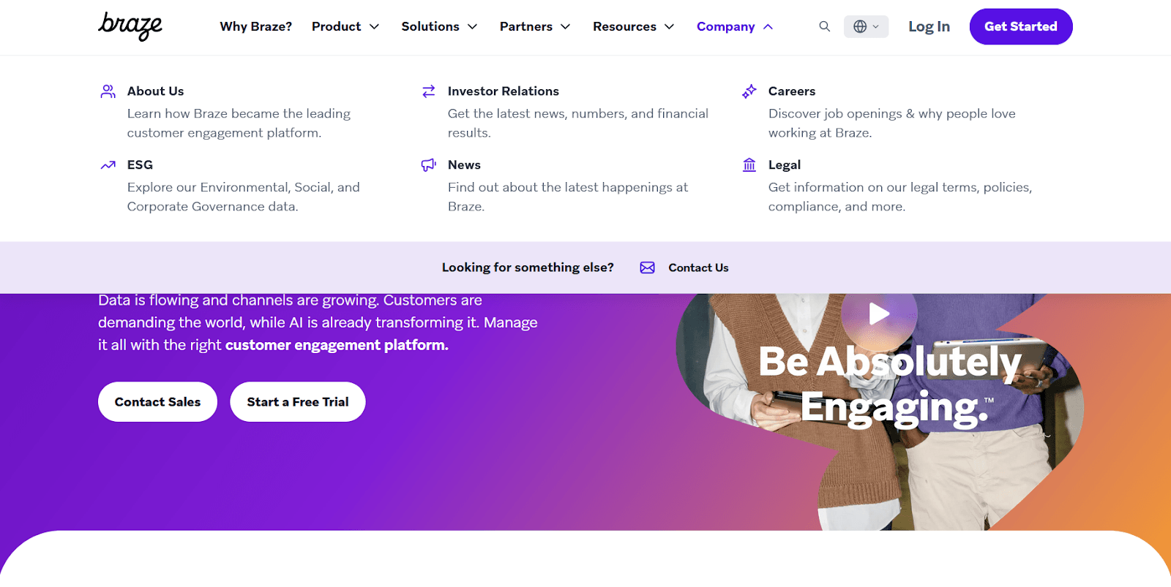Viewport: 1171px width, 587px height.
Task: Click the Contact Us envelope icon
Action: point(648,268)
